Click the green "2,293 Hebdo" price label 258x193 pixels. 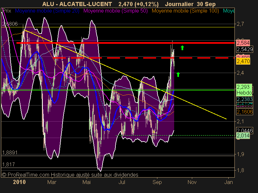pyautogui.click(x=244, y=90)
